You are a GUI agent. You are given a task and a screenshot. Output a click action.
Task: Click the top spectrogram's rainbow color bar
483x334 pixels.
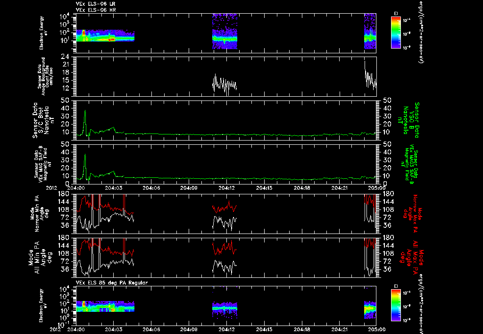(x=396, y=33)
